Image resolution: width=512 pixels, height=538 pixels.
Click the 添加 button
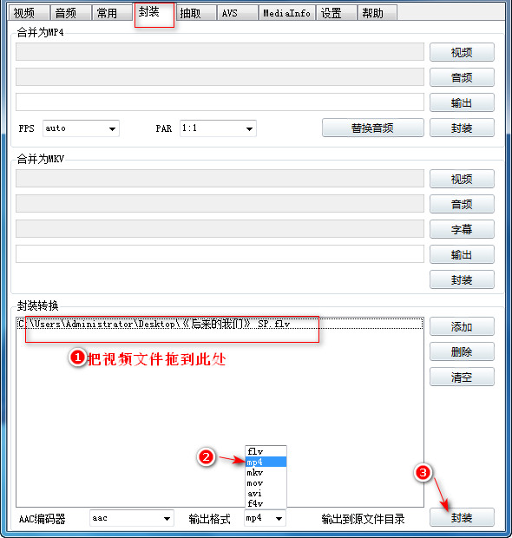(x=462, y=326)
